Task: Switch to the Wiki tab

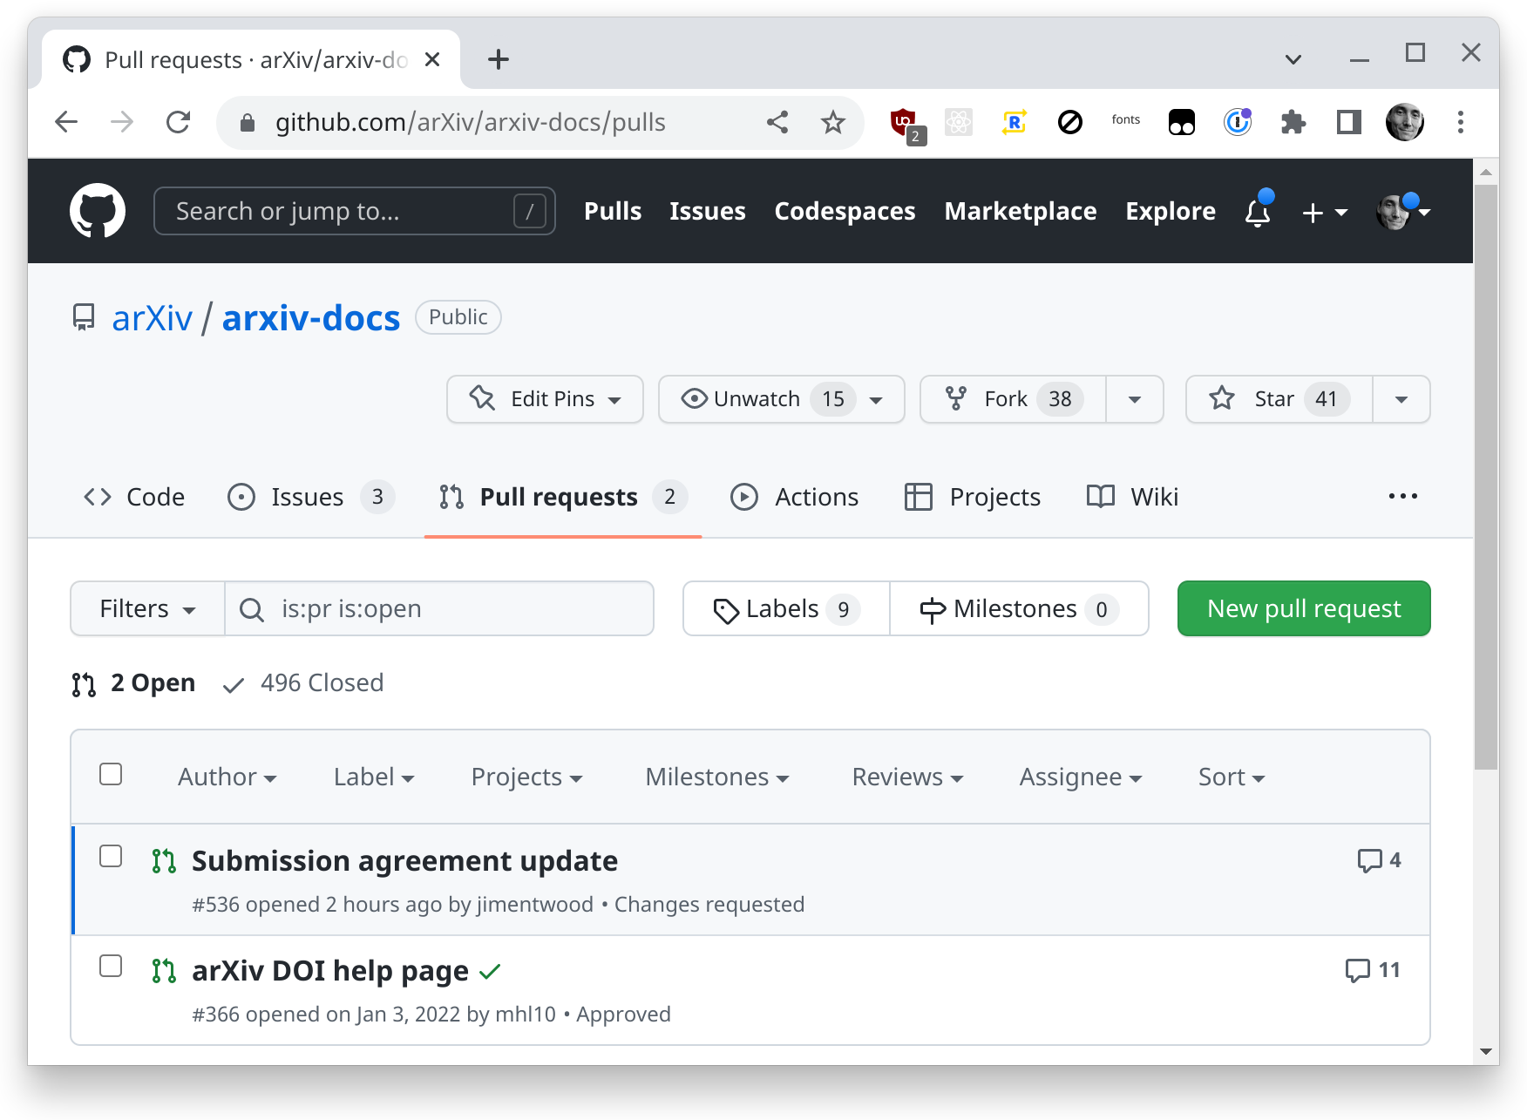Action: 1132,497
